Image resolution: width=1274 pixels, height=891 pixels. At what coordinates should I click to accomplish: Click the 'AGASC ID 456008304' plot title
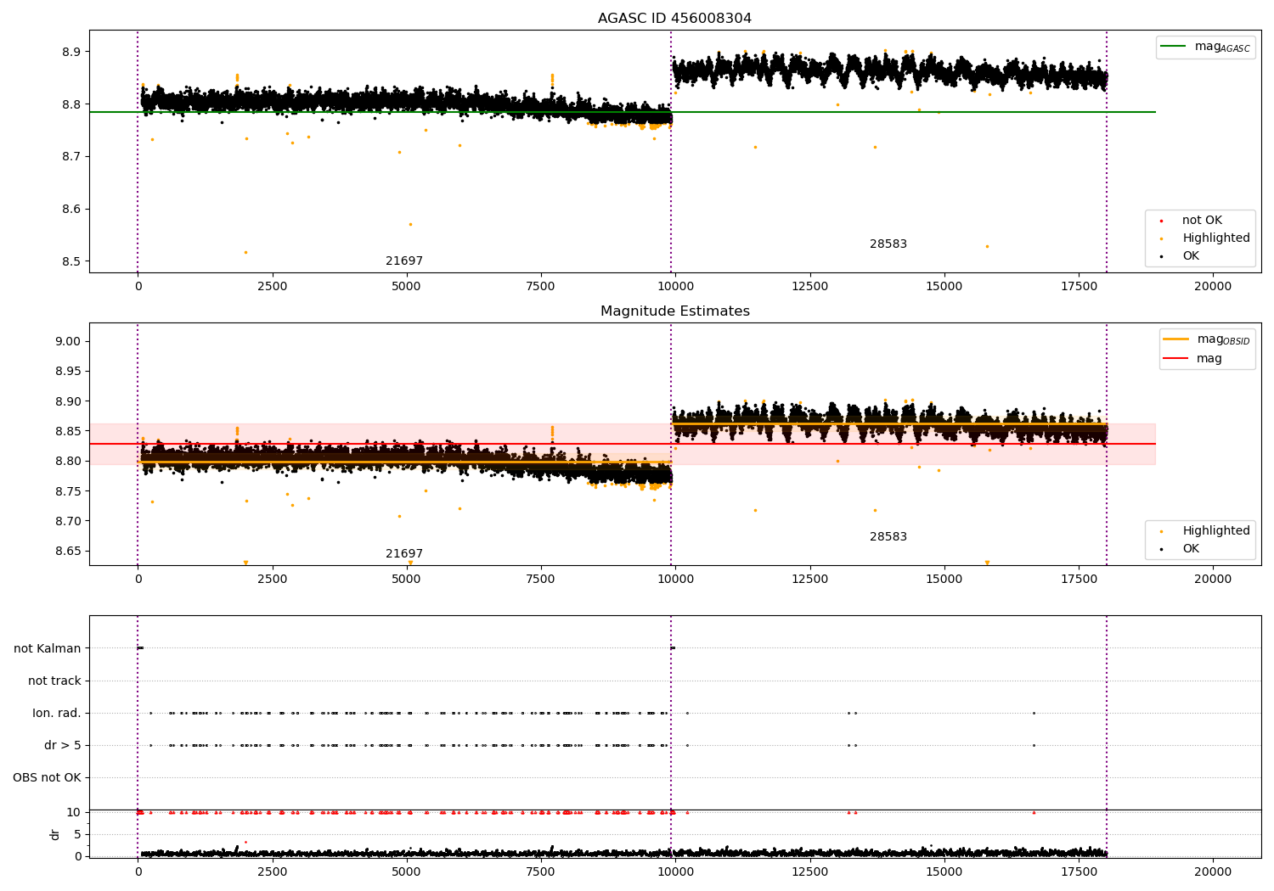pyautogui.click(x=674, y=19)
